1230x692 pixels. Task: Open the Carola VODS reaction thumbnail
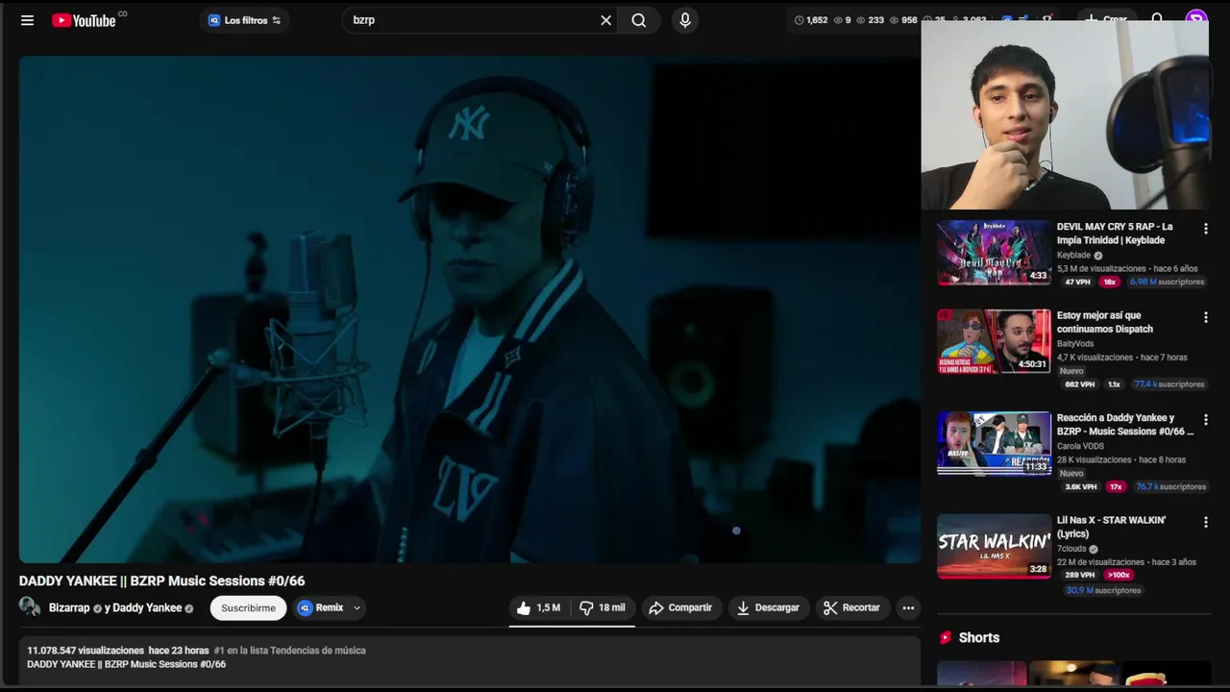click(x=995, y=443)
